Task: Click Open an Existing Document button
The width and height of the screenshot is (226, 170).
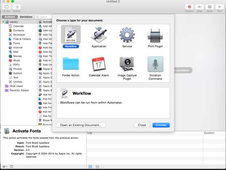Action: [x=81, y=125]
